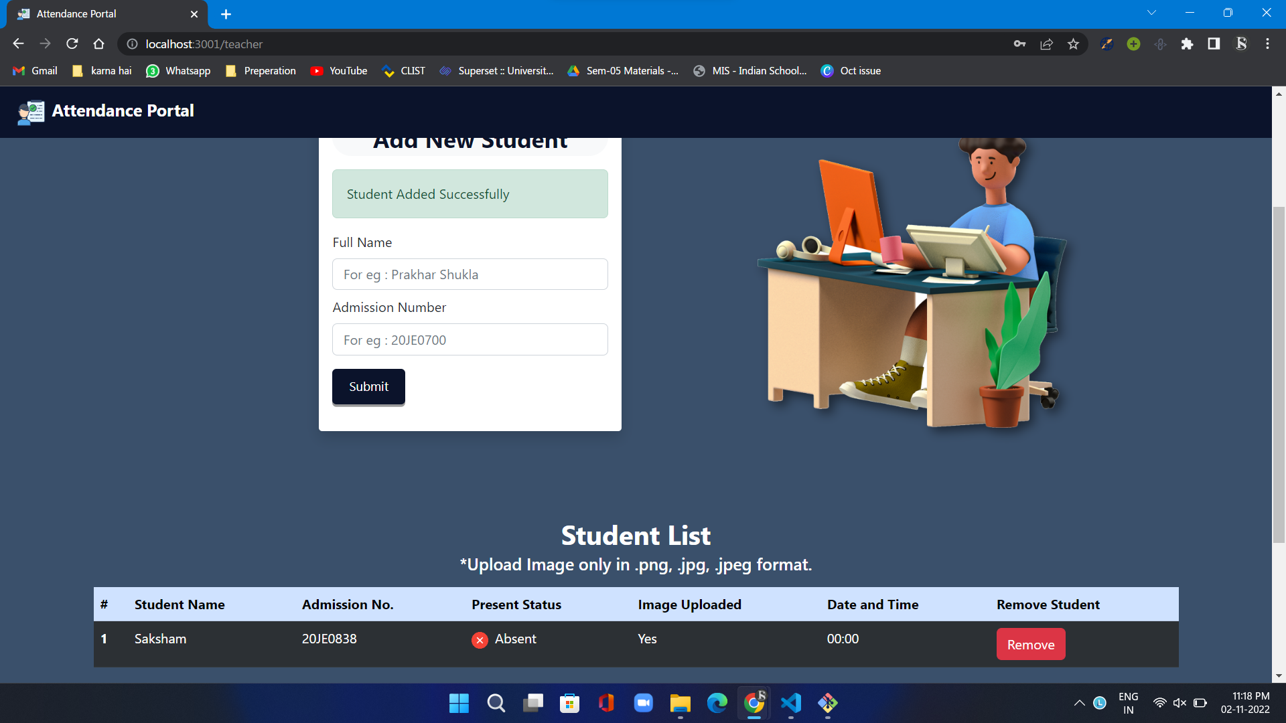This screenshot has width=1286, height=723.
Task: Open the Whatsapp bookmark
Action: [x=178, y=71]
